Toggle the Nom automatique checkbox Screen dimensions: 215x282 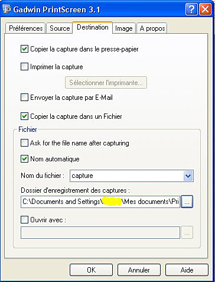(x=24, y=159)
